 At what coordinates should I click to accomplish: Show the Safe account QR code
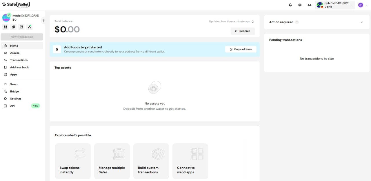coord(5,27)
